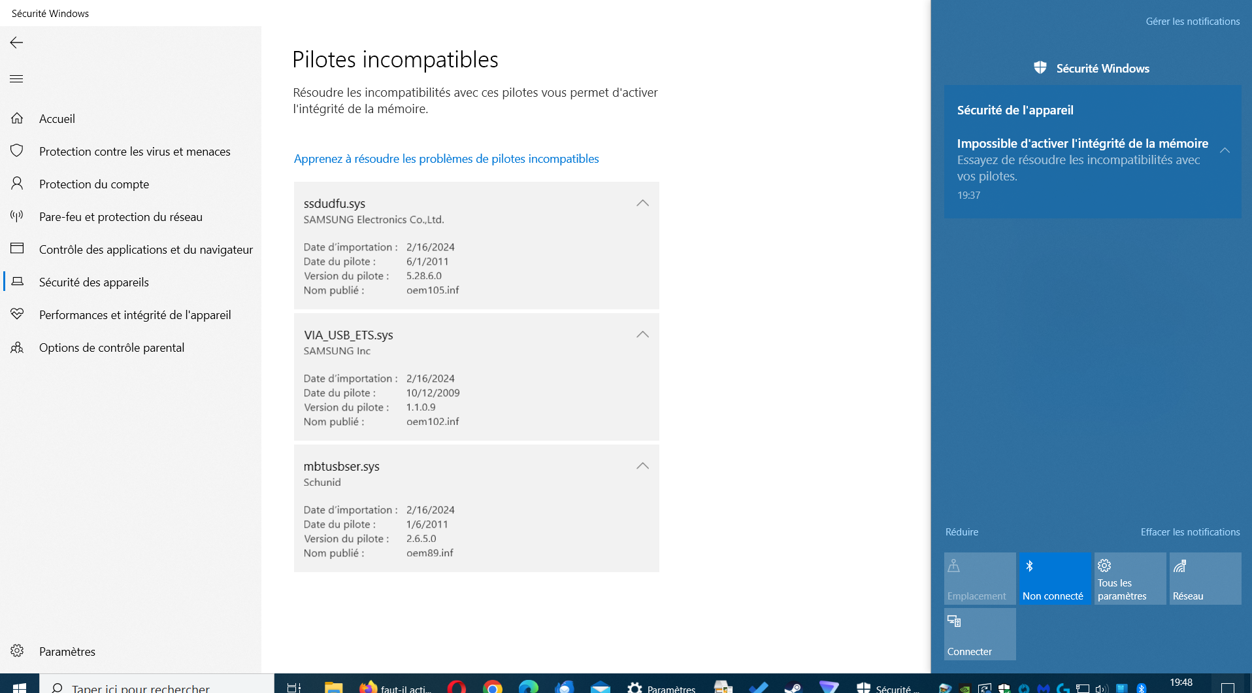This screenshot has height=693, width=1252.
Task: Go back with the back arrow
Action: (x=16, y=42)
